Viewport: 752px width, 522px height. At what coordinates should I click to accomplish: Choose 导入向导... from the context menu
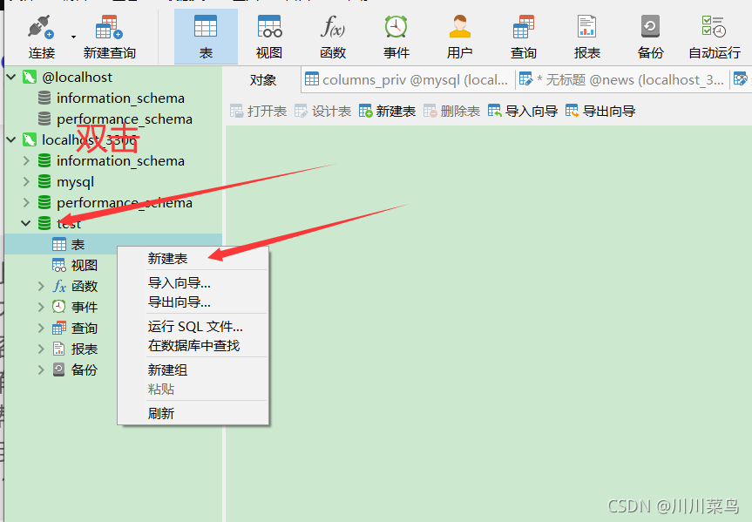179,283
